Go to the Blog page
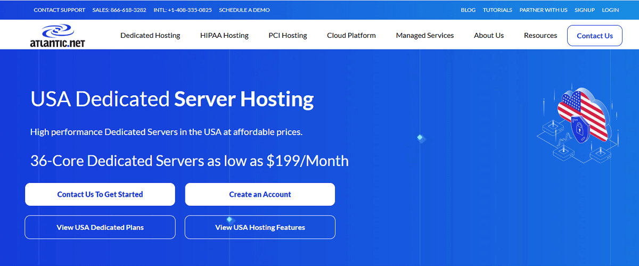This screenshot has width=639, height=266. point(468,10)
